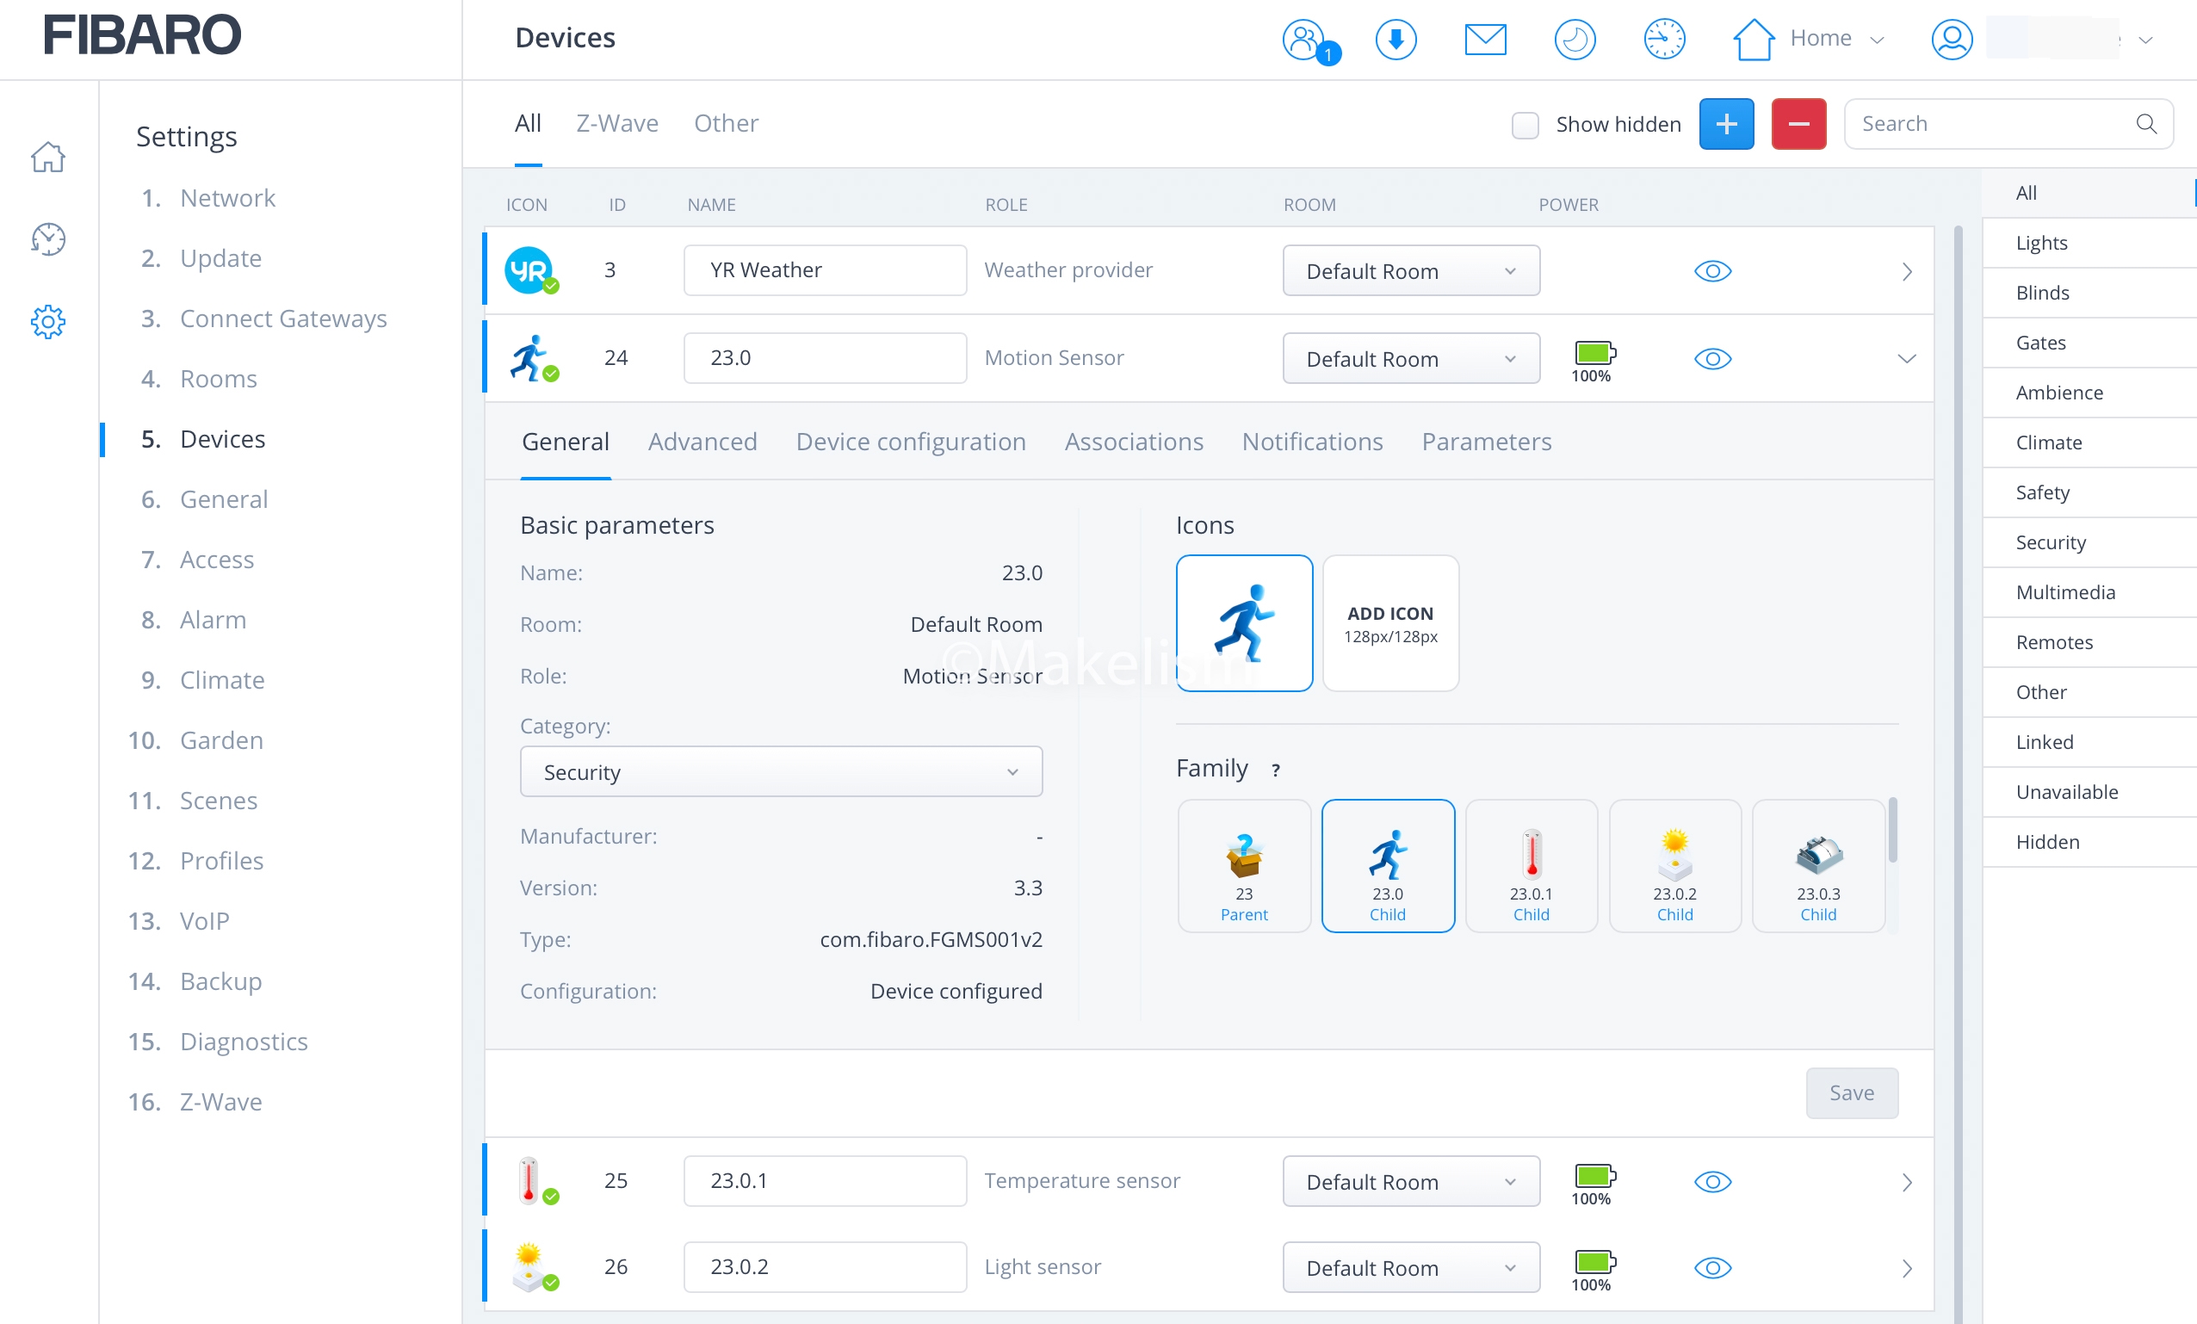Enable the Show hidden checkbox
Image resolution: width=2197 pixels, height=1324 pixels.
pyautogui.click(x=1525, y=125)
